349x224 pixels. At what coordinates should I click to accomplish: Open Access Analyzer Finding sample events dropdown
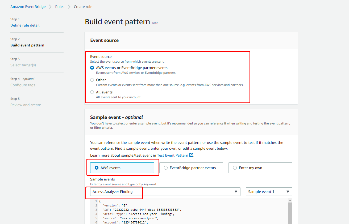pos(165,192)
